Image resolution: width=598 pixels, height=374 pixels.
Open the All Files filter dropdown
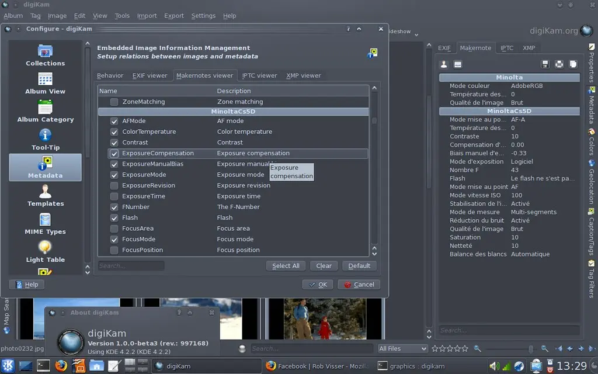[403, 348]
